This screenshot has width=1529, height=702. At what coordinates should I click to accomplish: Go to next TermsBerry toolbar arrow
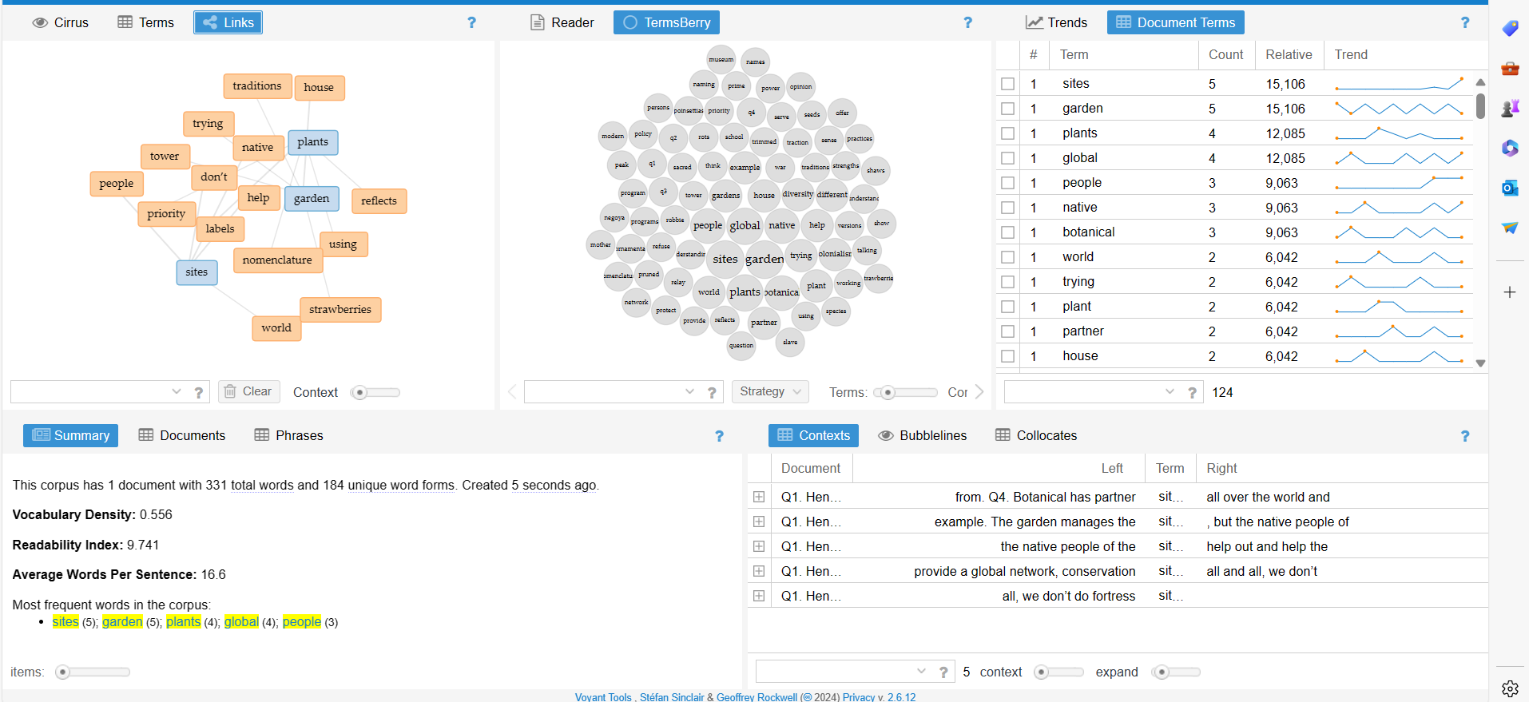[979, 391]
